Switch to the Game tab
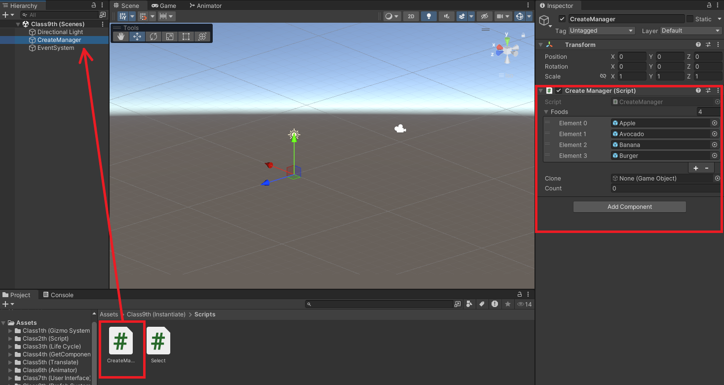The height and width of the screenshot is (385, 724). coord(164,5)
